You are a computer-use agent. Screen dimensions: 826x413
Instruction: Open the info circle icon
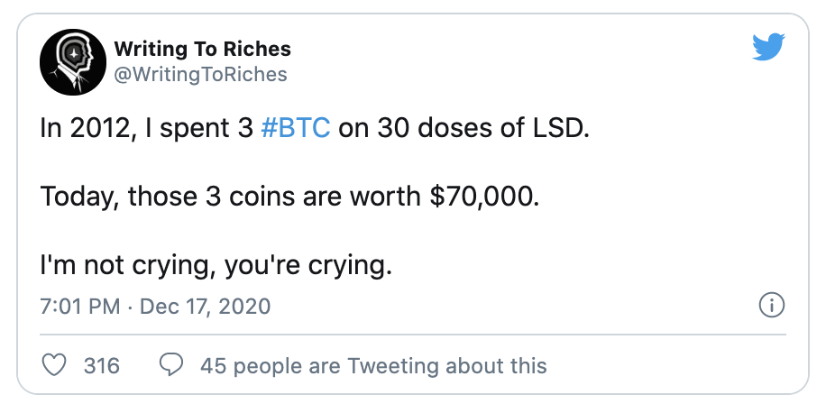click(x=771, y=306)
